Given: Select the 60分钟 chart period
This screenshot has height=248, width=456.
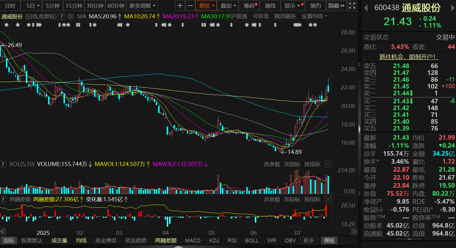Looking at the screenshot, I should click(116, 6).
